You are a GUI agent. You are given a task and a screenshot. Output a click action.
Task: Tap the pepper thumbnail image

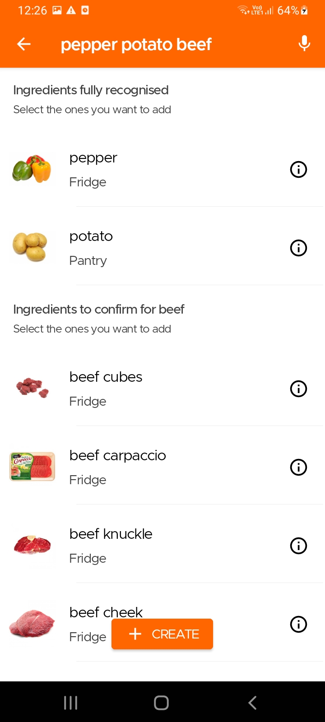[x=32, y=169]
